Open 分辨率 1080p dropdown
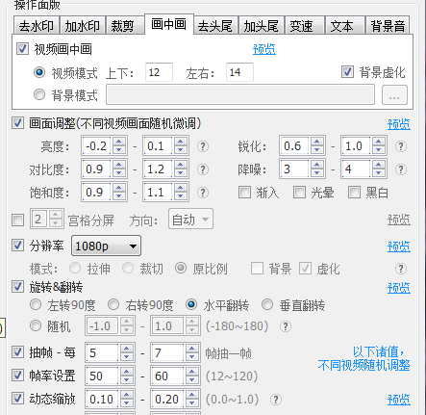Viewport: 426px width, 415px height. (x=106, y=246)
